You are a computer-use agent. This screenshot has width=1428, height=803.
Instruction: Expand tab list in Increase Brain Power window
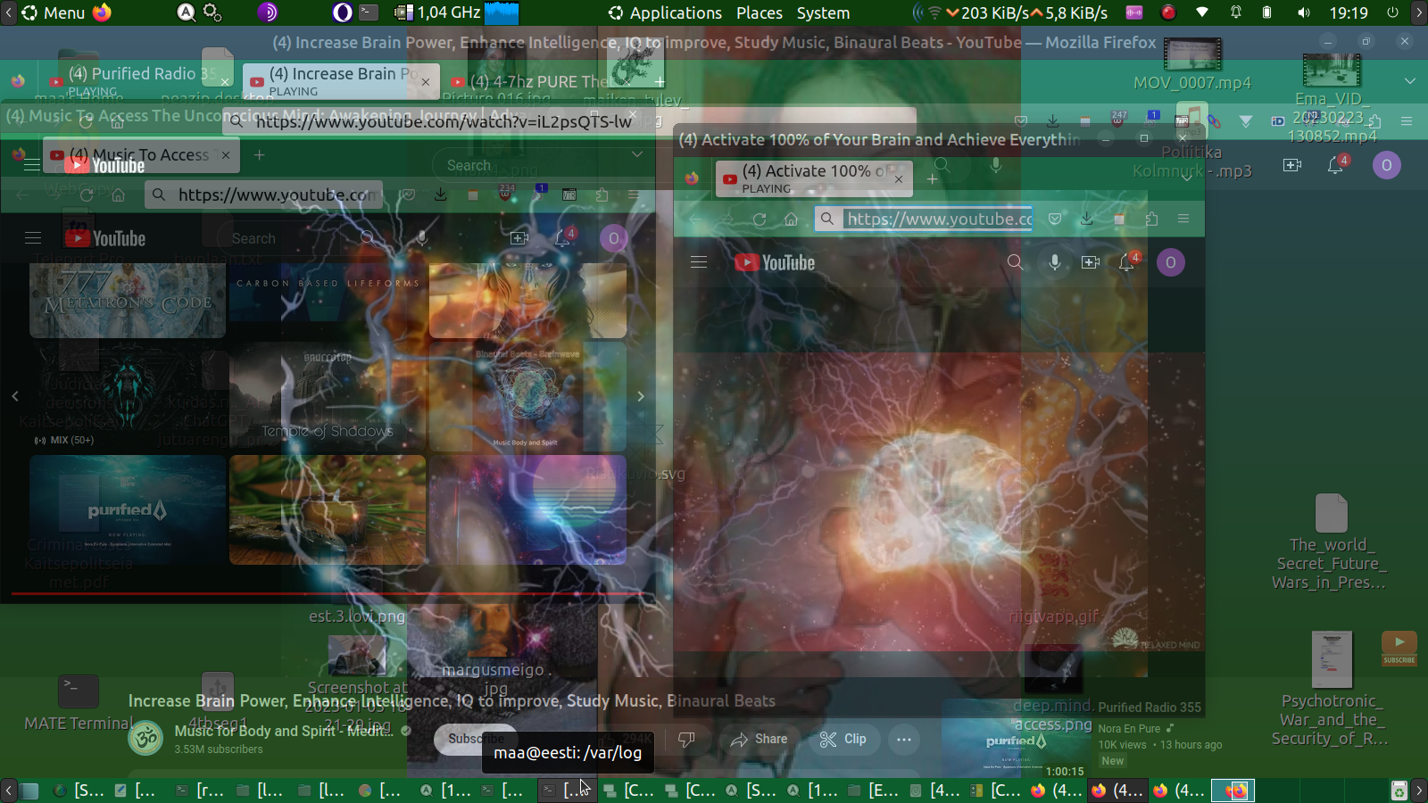point(1410,81)
